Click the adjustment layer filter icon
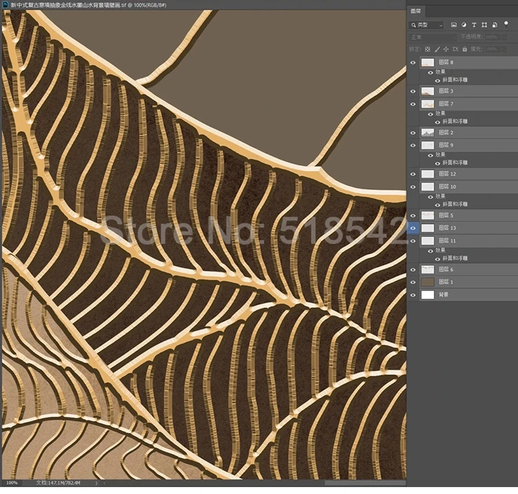The height and width of the screenshot is (494, 518). pos(464,25)
